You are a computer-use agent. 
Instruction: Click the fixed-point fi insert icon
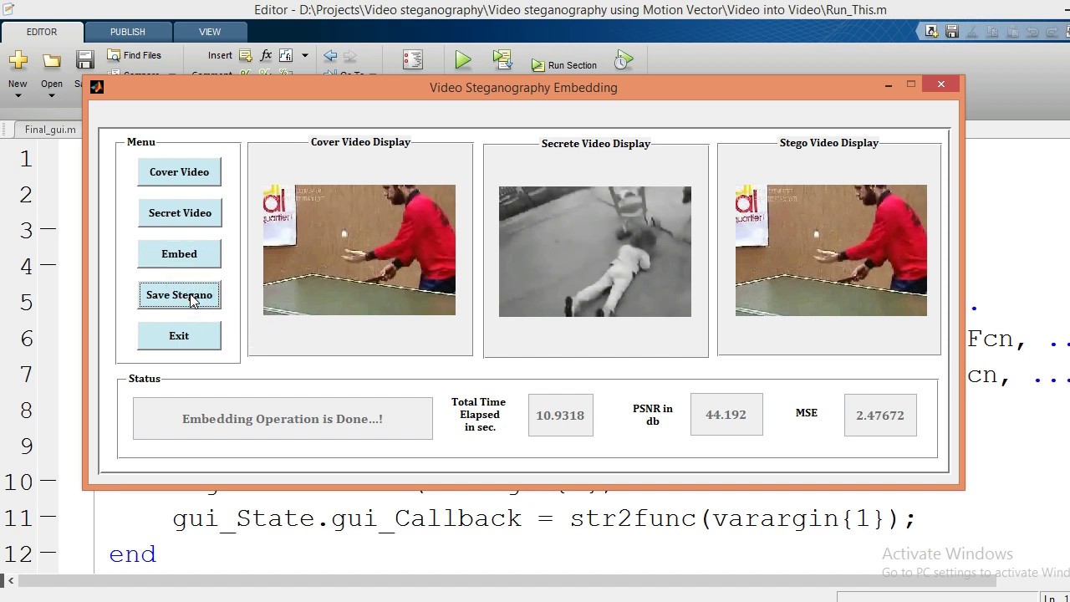[286, 55]
